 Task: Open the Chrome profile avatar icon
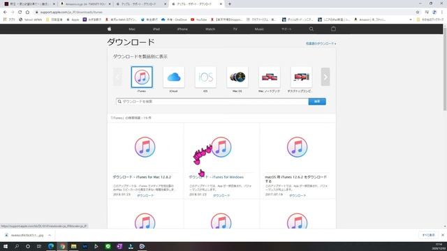pos(434,13)
